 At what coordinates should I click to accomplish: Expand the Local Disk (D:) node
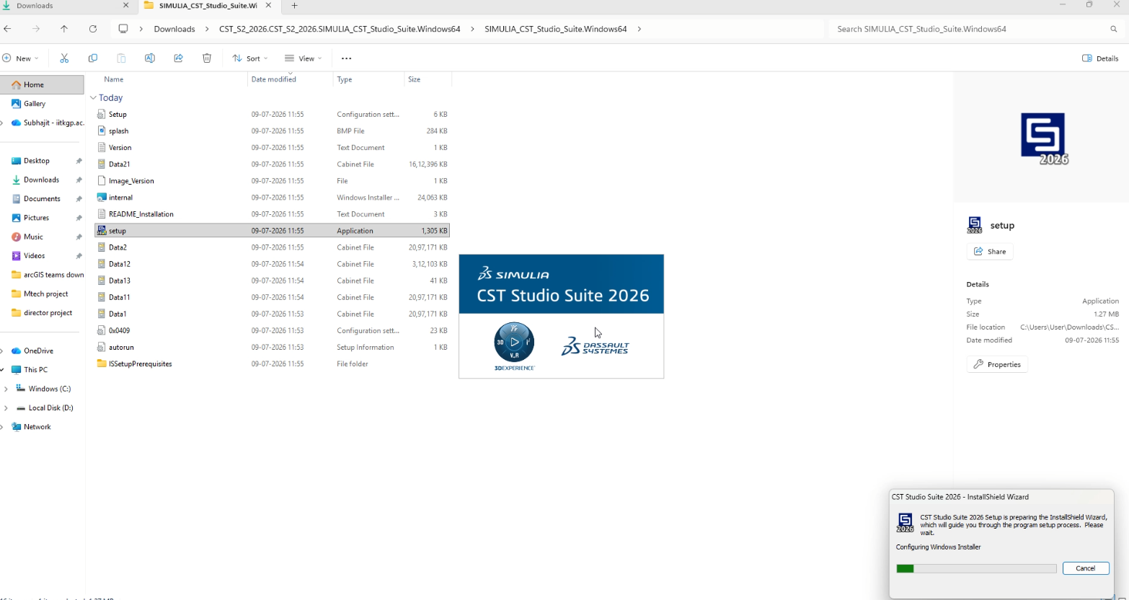[x=6, y=408]
